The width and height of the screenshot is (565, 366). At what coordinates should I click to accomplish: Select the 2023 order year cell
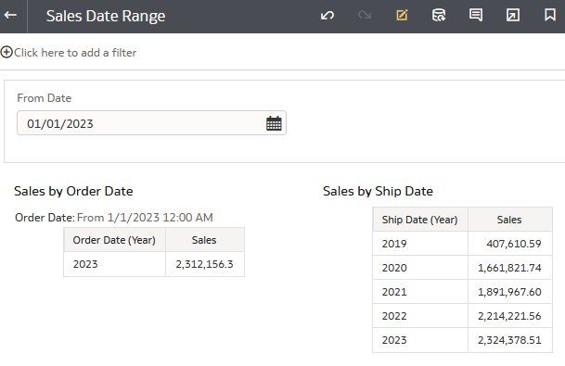point(114,264)
